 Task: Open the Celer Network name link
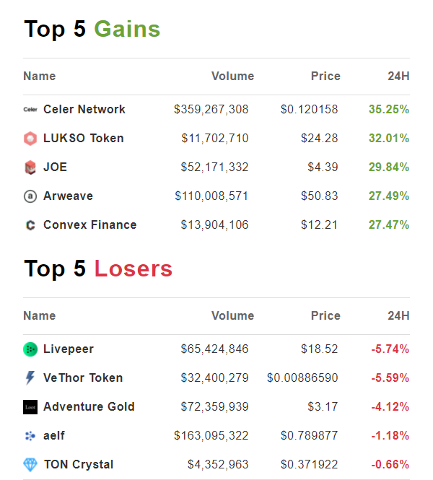tap(84, 110)
